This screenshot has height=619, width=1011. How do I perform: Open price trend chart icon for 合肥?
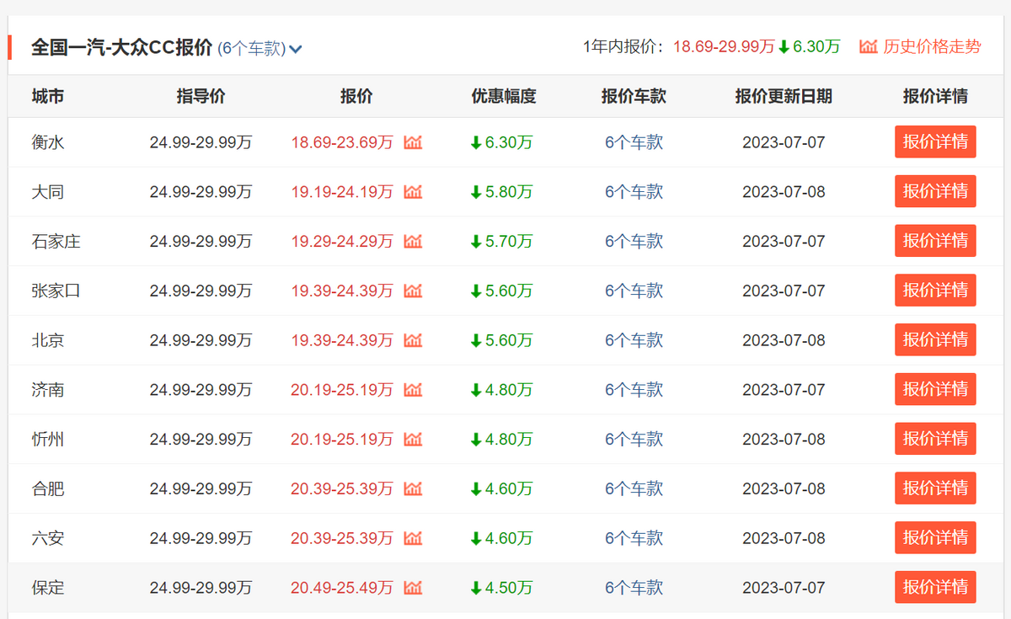pyautogui.click(x=413, y=488)
